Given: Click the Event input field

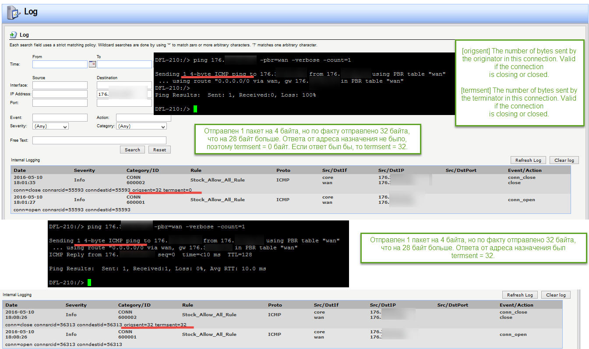Looking at the screenshot, I should (x=60, y=118).
